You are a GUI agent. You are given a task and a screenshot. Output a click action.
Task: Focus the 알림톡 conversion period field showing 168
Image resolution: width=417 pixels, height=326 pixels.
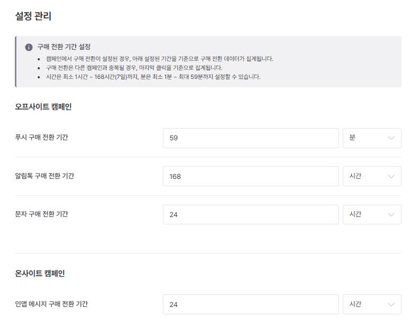[250, 176]
